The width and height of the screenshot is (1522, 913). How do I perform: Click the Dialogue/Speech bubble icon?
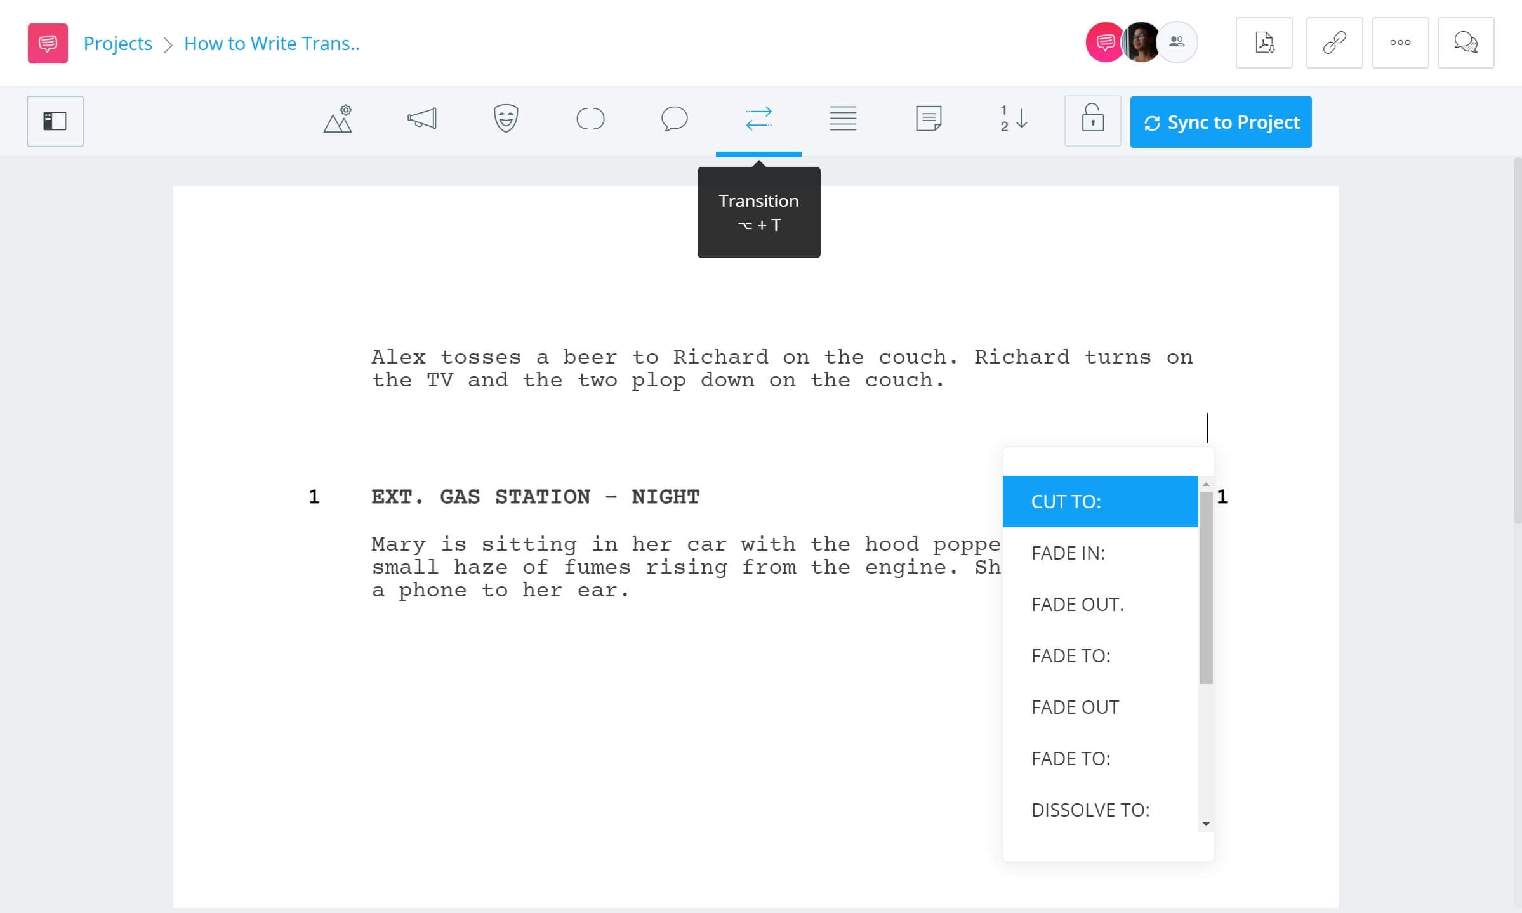pos(674,119)
